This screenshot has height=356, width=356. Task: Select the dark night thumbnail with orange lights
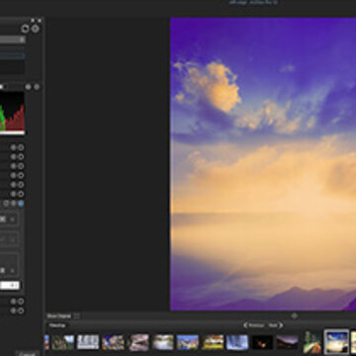(263, 342)
